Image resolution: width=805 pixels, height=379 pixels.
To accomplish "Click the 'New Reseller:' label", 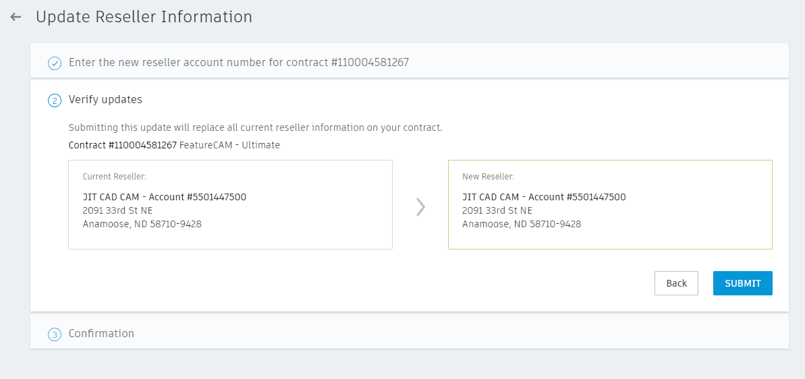I will 488,177.
